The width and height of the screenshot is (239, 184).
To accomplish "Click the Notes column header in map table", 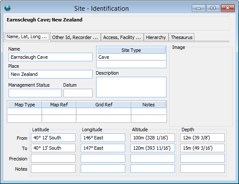I will 148,105.
